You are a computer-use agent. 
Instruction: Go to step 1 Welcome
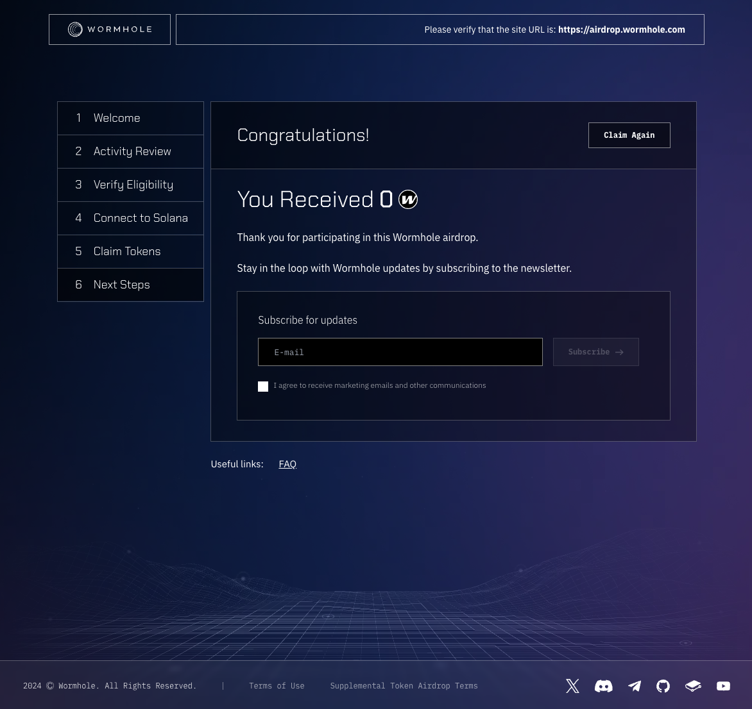(x=130, y=118)
